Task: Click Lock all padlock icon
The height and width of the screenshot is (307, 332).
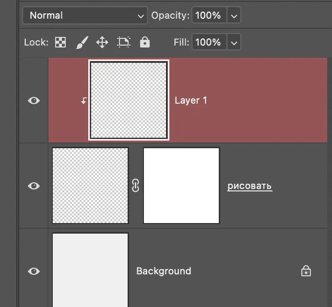Action: coord(145,42)
